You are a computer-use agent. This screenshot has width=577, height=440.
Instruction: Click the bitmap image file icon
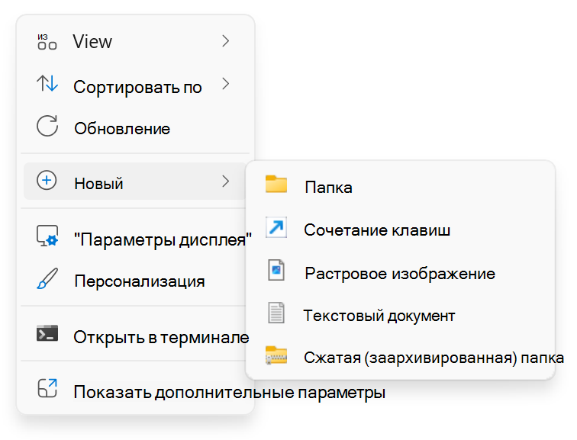click(276, 270)
